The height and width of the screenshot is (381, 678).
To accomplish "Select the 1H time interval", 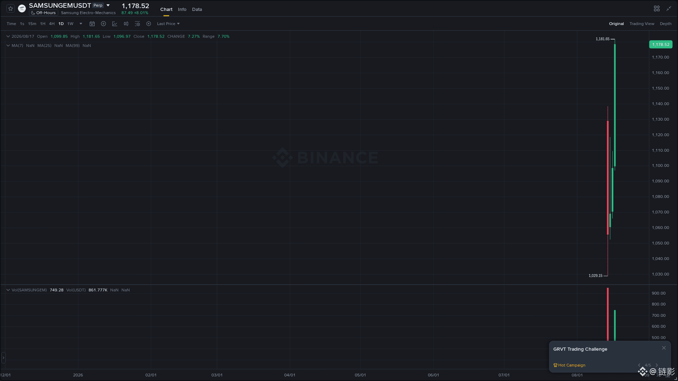I will pos(43,24).
